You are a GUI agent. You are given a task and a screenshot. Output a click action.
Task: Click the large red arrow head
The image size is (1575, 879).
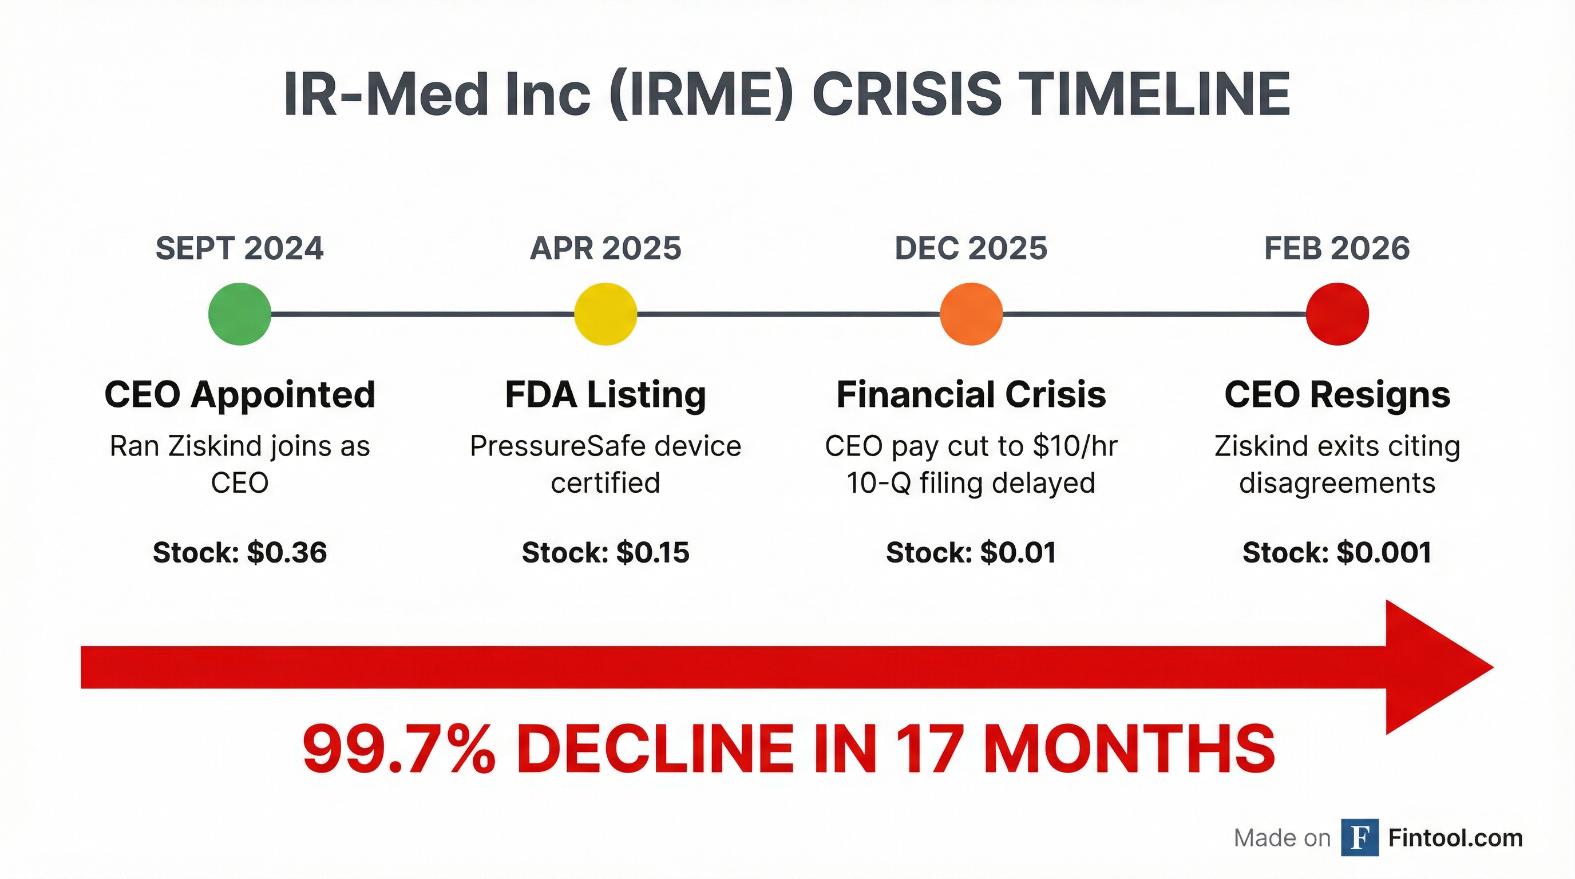click(1431, 667)
